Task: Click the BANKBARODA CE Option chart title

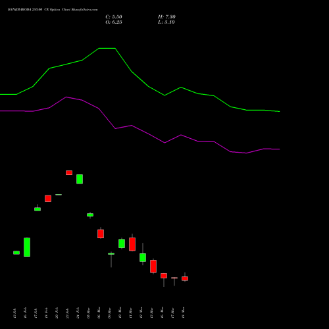Action: (53, 10)
